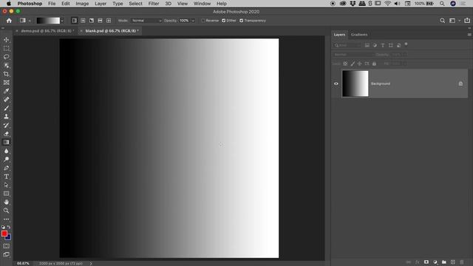Open the Image menu
Viewport: 473px width, 266px height.
pos(82,4)
